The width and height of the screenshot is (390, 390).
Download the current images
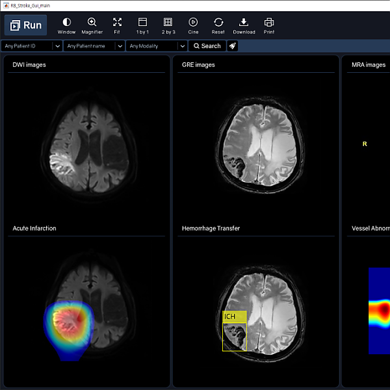(244, 25)
